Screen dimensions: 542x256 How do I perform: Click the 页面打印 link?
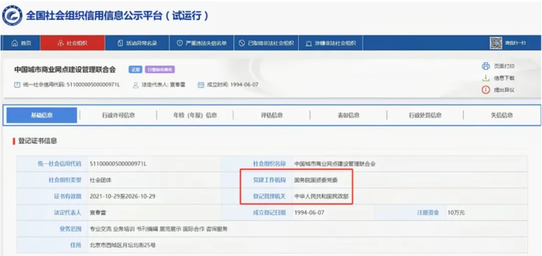pos(504,67)
